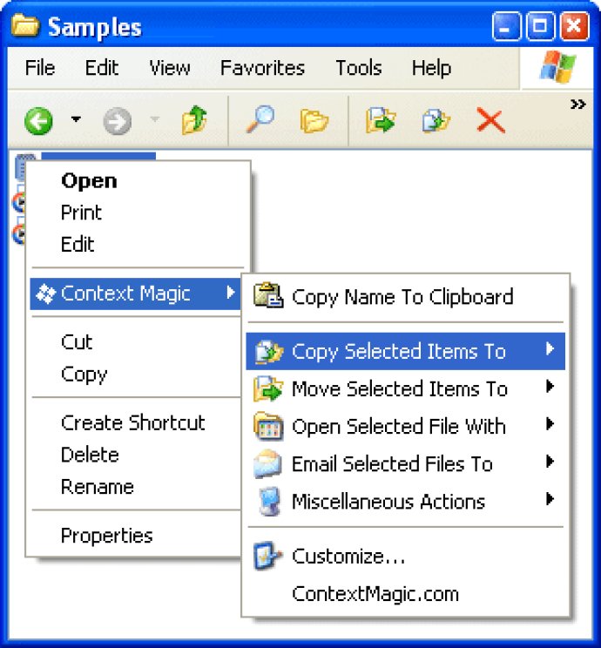Viewport: 601px width, 648px height.
Task: Select Miscellaneous Actions submenu
Action: (x=406, y=502)
